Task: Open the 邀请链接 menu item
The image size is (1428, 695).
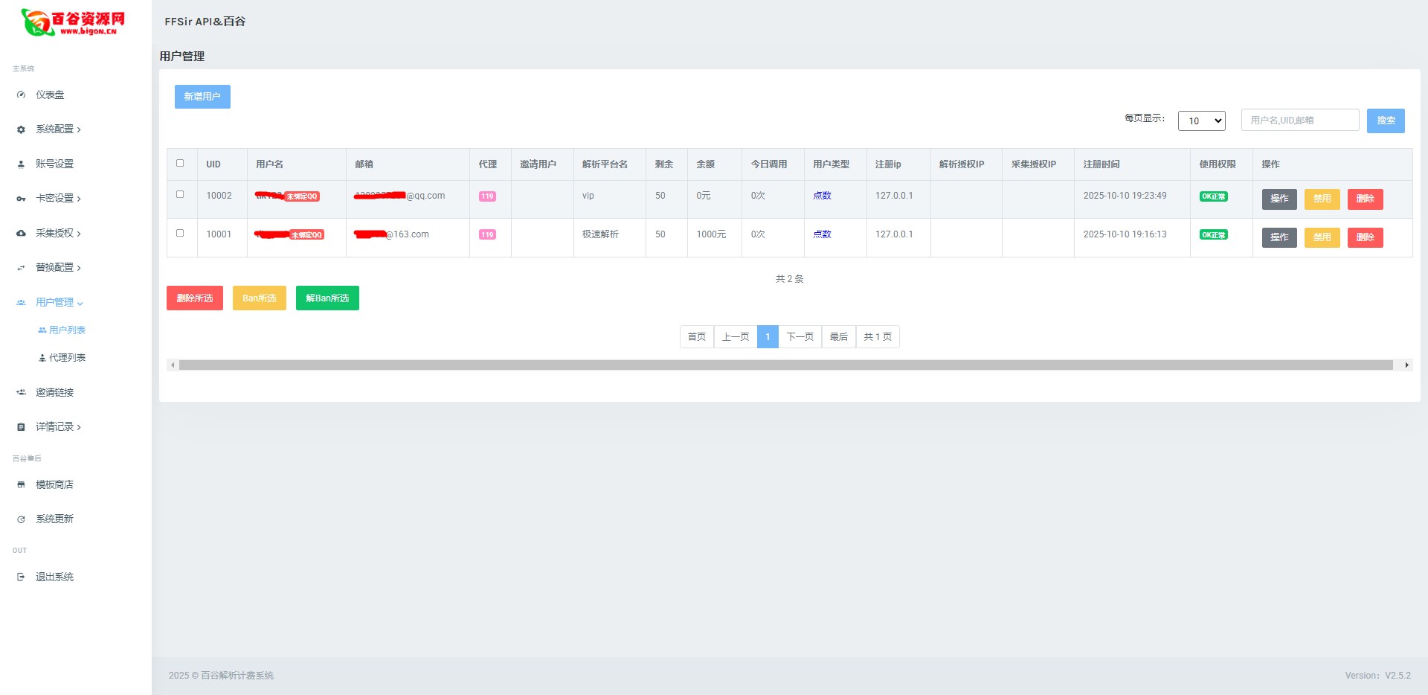Action: [x=54, y=393]
